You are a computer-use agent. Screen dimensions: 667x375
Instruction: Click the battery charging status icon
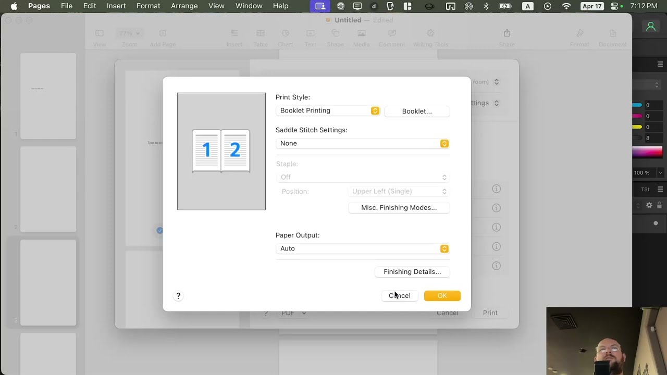[505, 6]
